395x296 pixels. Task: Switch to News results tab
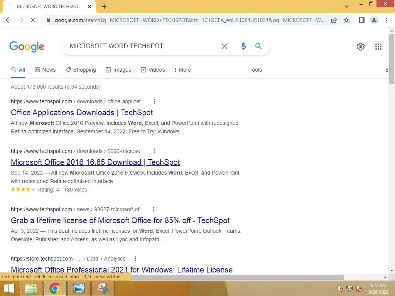[45, 70]
